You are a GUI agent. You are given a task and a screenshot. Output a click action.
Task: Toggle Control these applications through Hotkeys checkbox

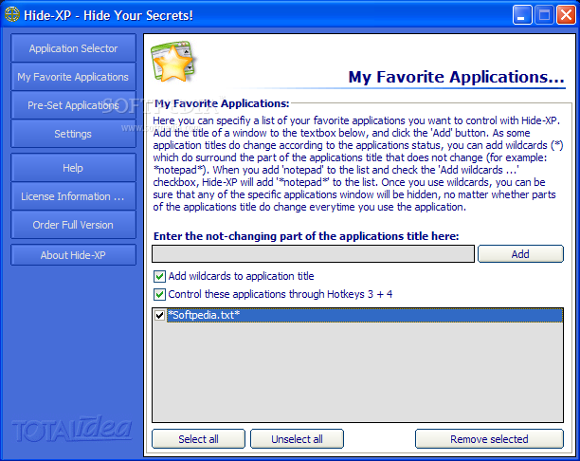tap(159, 294)
